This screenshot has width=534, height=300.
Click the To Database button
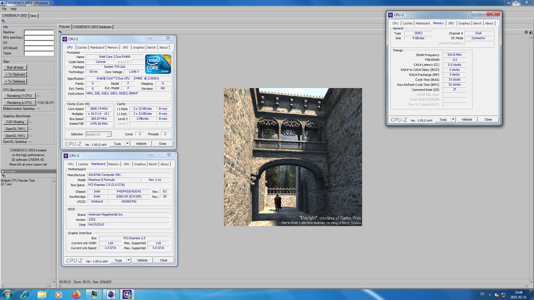pos(15,81)
